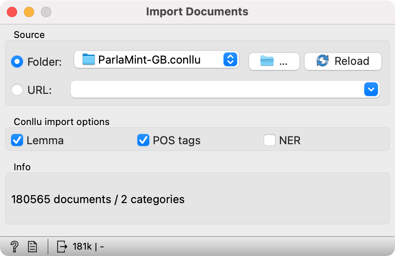Screen dimensions: 395x256
Task: Open the help documentation question mark icon
Action: 14,246
